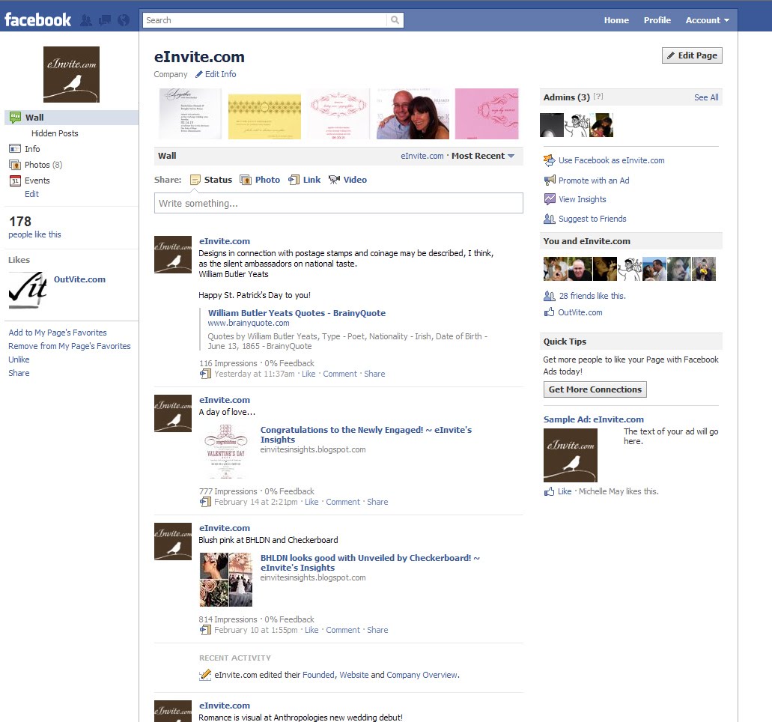This screenshot has height=722, width=772.
Task: Share the Yesterday at 11:37am post
Action: point(374,374)
